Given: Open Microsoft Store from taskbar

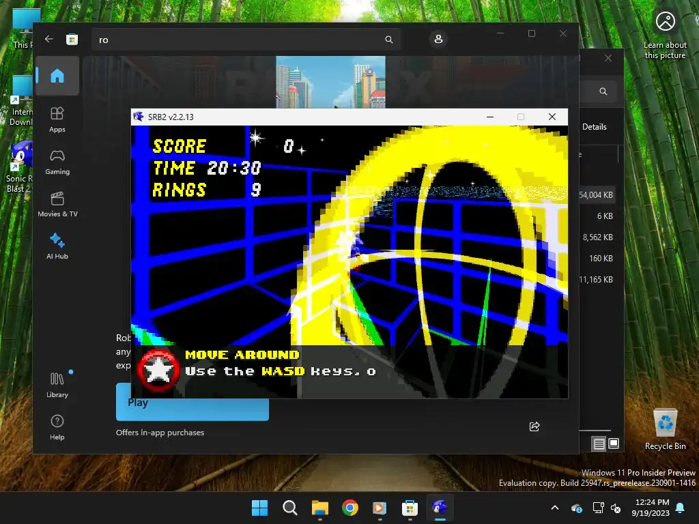Looking at the screenshot, I should pos(410,508).
